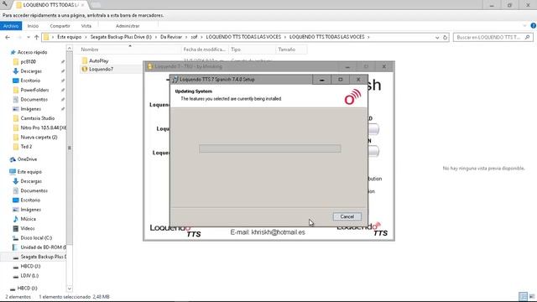Open the Explorer help icon
Screen dimensions: 537x302
534,26
